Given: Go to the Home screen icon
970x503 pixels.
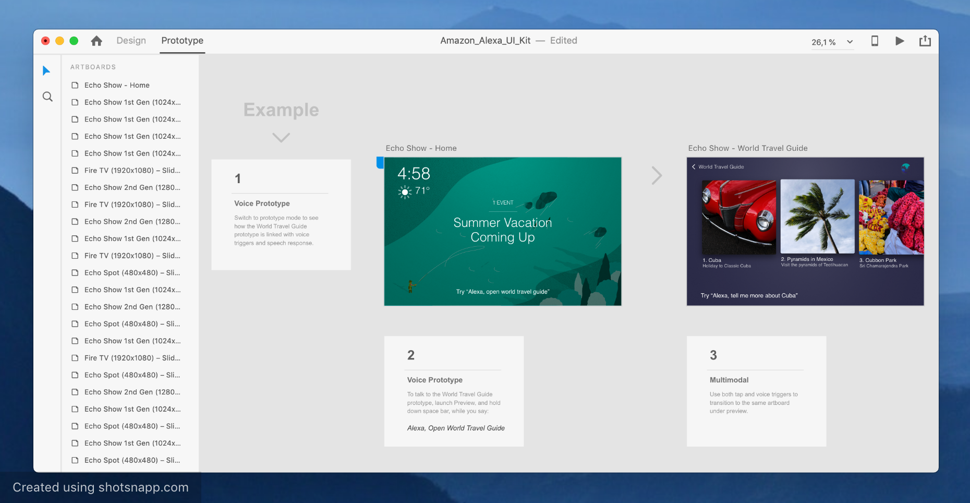Looking at the screenshot, I should click(96, 41).
